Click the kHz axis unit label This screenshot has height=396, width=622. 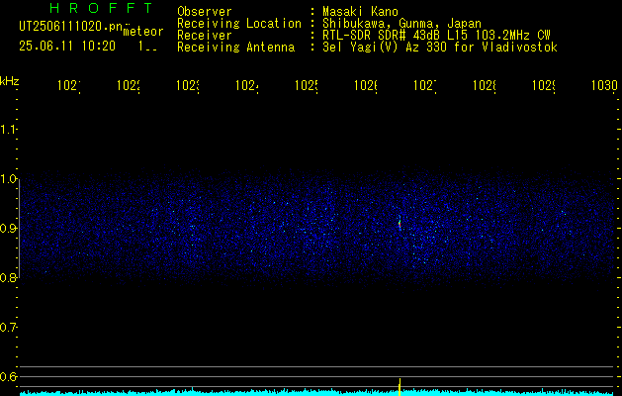pyautogui.click(x=10, y=81)
